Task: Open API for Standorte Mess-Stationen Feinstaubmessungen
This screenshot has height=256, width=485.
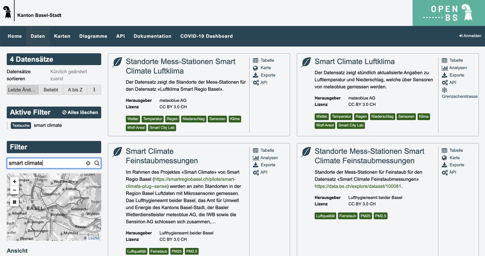Action: pos(449,172)
